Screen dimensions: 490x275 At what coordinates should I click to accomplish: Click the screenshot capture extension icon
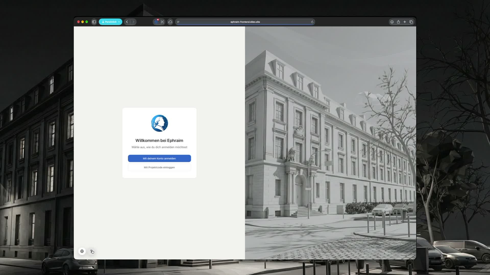pos(162,22)
